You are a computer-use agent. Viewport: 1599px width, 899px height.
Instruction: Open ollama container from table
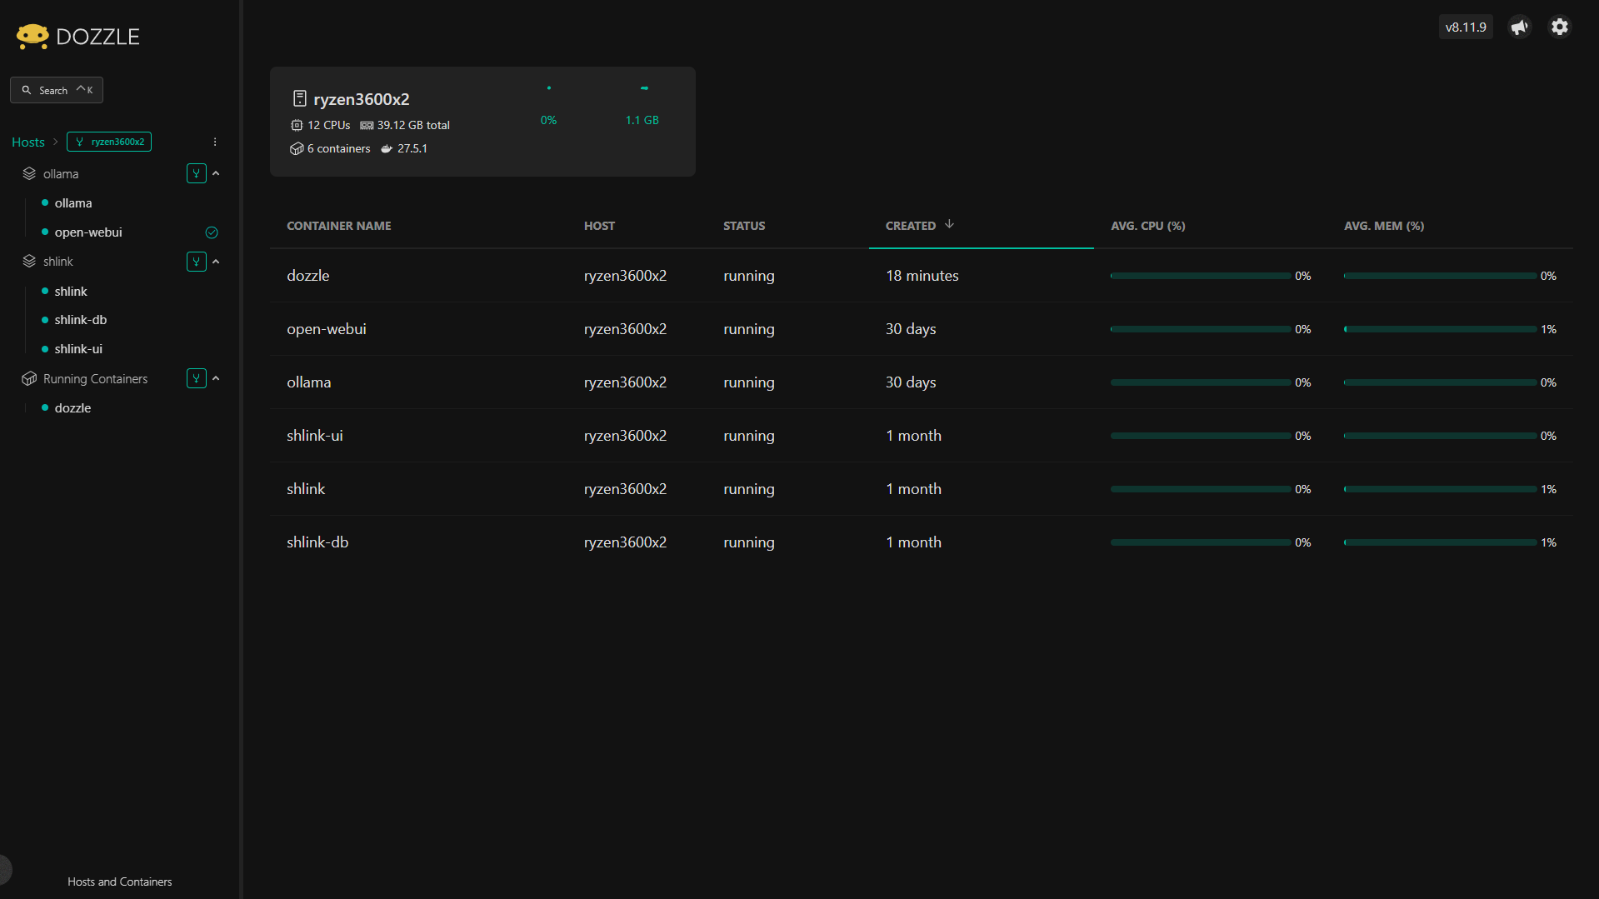309,382
